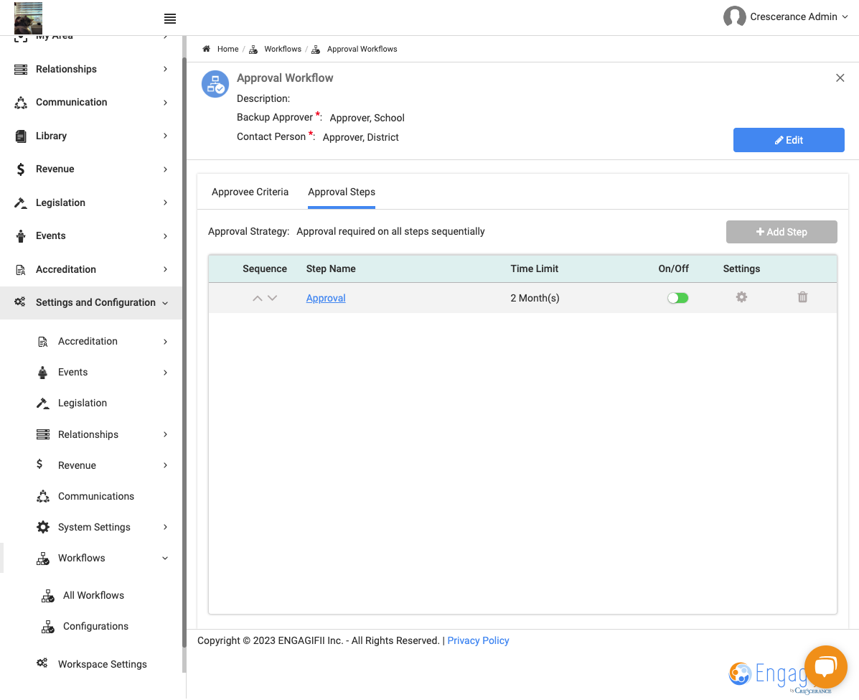The width and height of the screenshot is (859, 700).
Task: Open settings gear for Approval step
Action: pos(741,297)
